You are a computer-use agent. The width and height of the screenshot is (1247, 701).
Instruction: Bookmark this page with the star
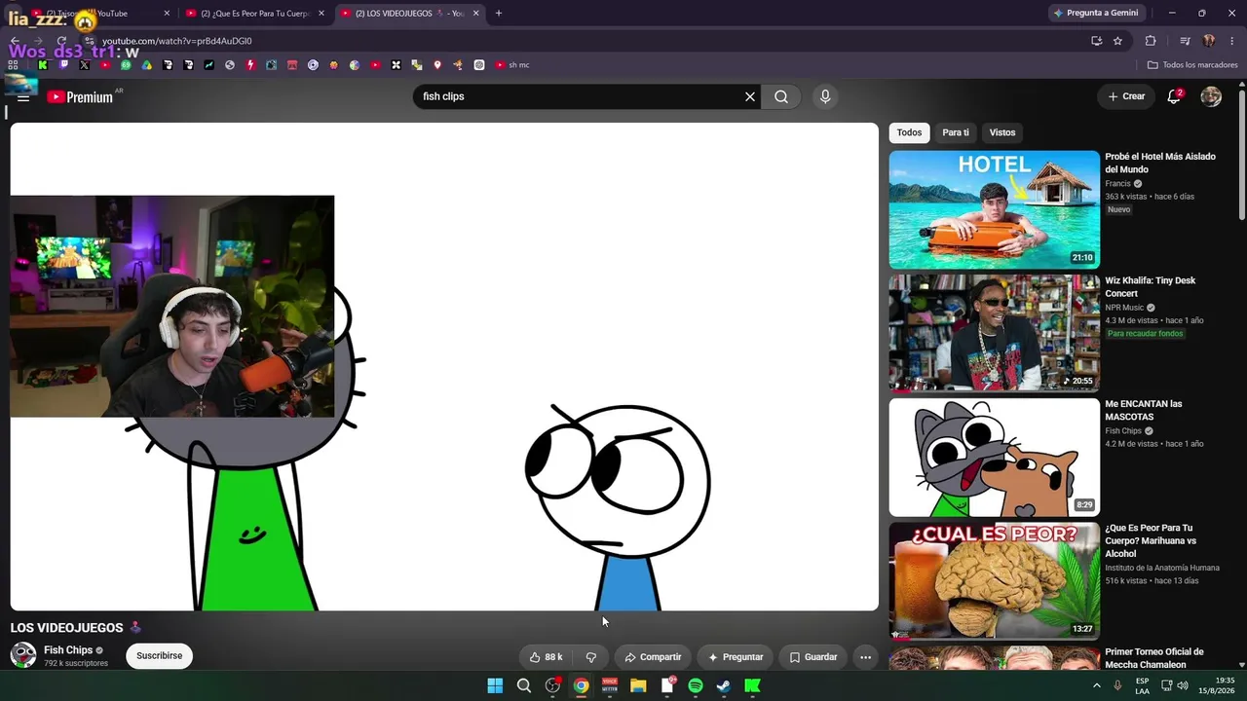tap(1117, 41)
